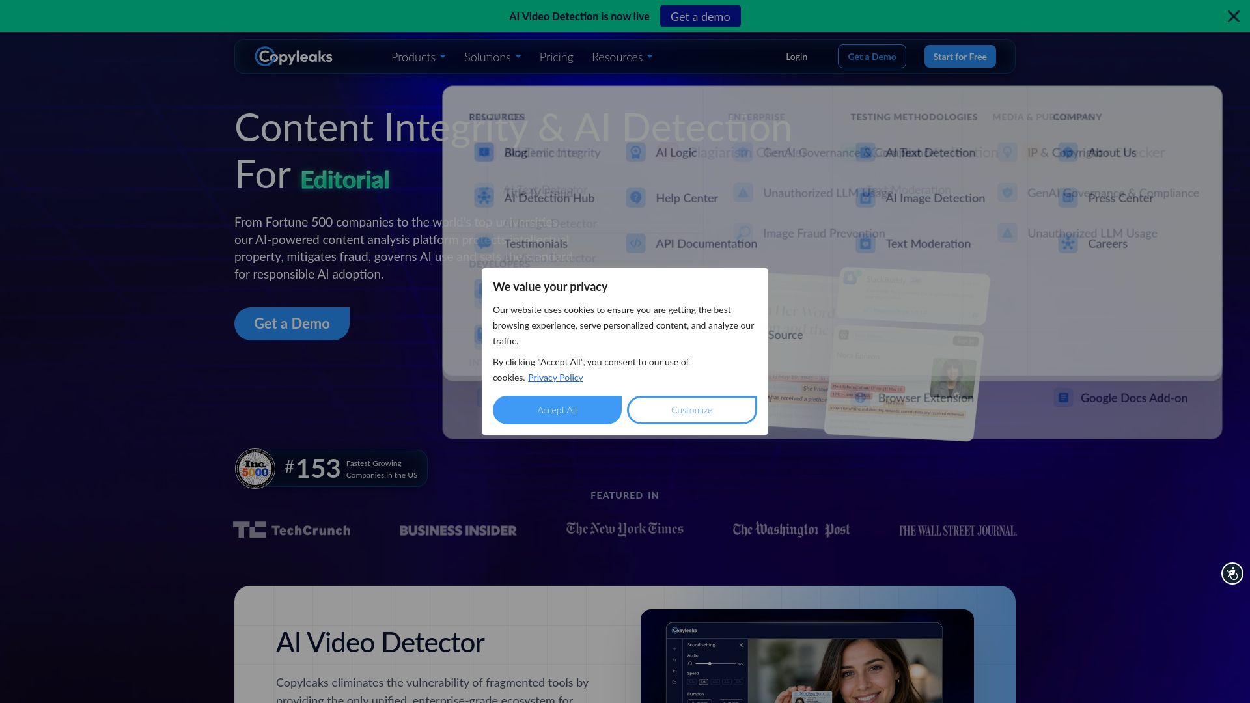Image resolution: width=1250 pixels, height=703 pixels.
Task: Expand the Solutions dropdown menu
Action: [x=493, y=57]
